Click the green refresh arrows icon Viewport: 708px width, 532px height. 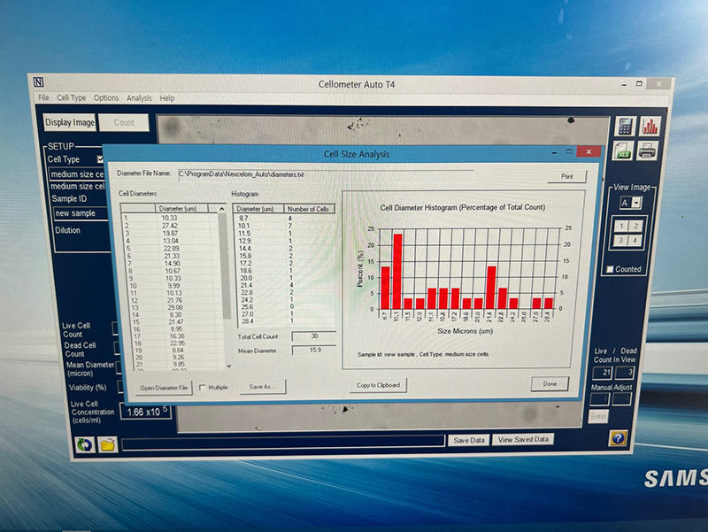tap(85, 444)
